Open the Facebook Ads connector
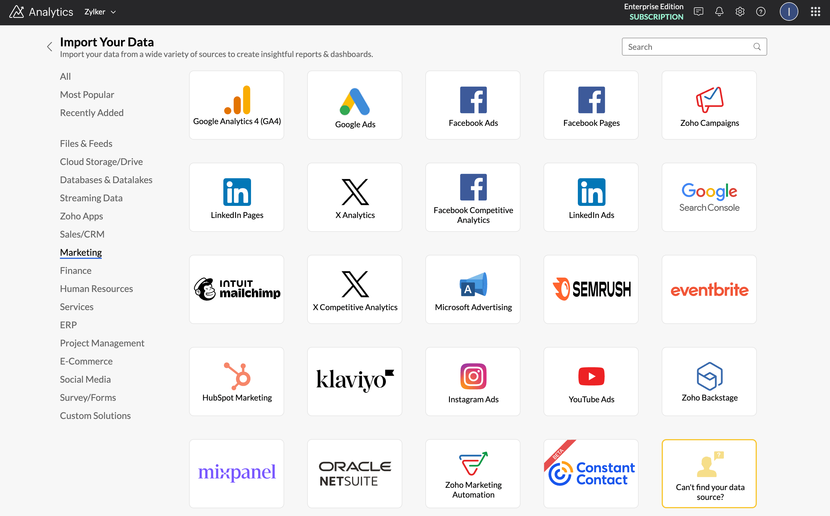This screenshot has height=516, width=830. (x=473, y=105)
